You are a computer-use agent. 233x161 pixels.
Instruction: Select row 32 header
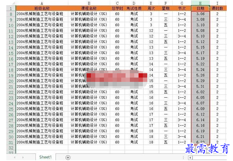[x=11, y=148]
